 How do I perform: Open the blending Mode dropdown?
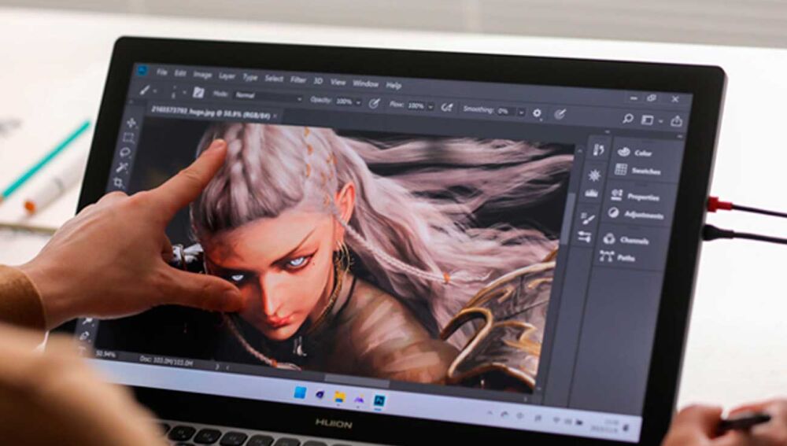click(x=268, y=98)
